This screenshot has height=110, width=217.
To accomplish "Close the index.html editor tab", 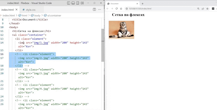I will click(x=16, y=10).
